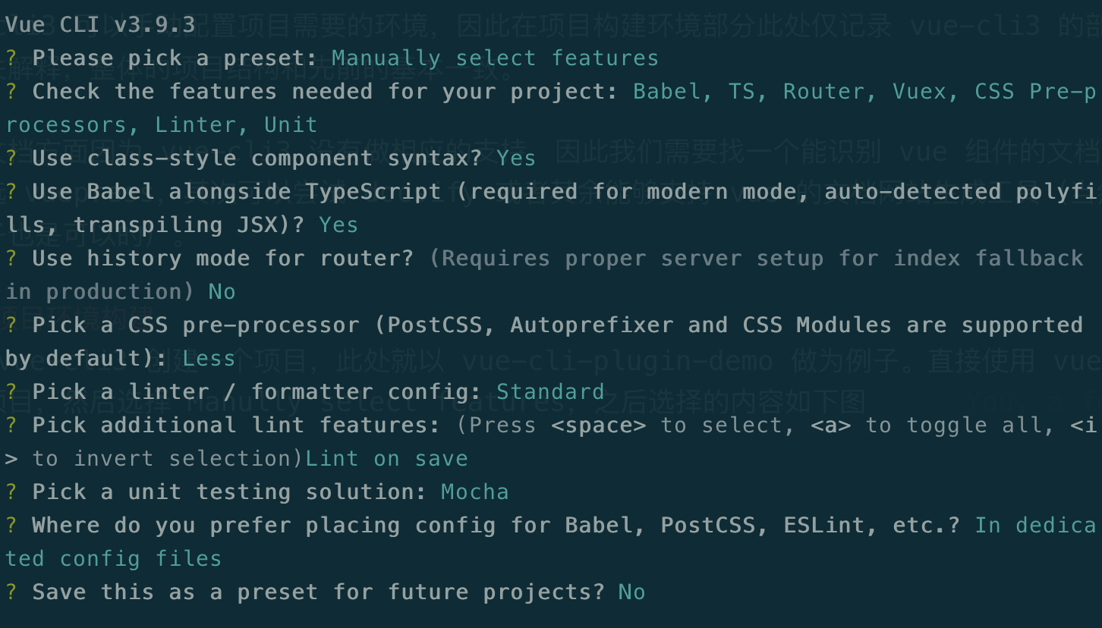
Task: Click 'Yes' answer for Babel alongside TypeScript
Action: click(x=338, y=225)
